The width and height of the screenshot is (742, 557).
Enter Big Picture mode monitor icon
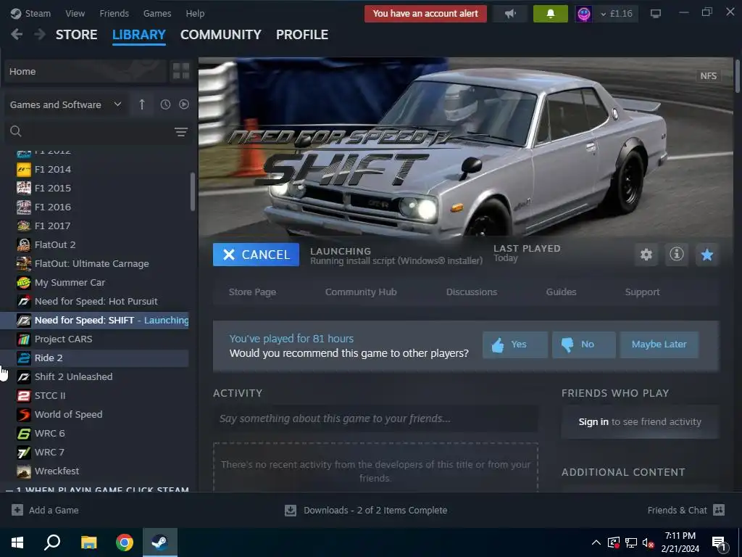click(655, 14)
